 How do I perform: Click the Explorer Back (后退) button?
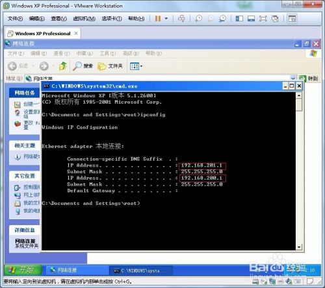(x=18, y=66)
